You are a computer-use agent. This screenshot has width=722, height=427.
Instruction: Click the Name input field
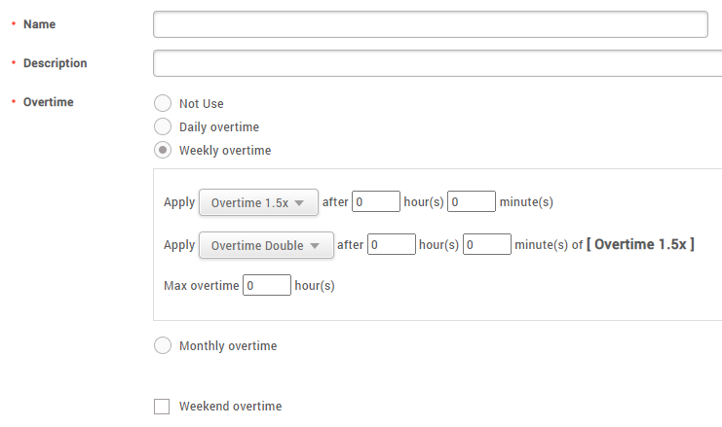[x=430, y=24]
